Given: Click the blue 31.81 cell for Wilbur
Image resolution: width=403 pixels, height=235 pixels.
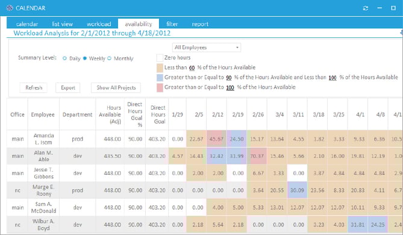Looking at the screenshot, I should click(x=358, y=225).
